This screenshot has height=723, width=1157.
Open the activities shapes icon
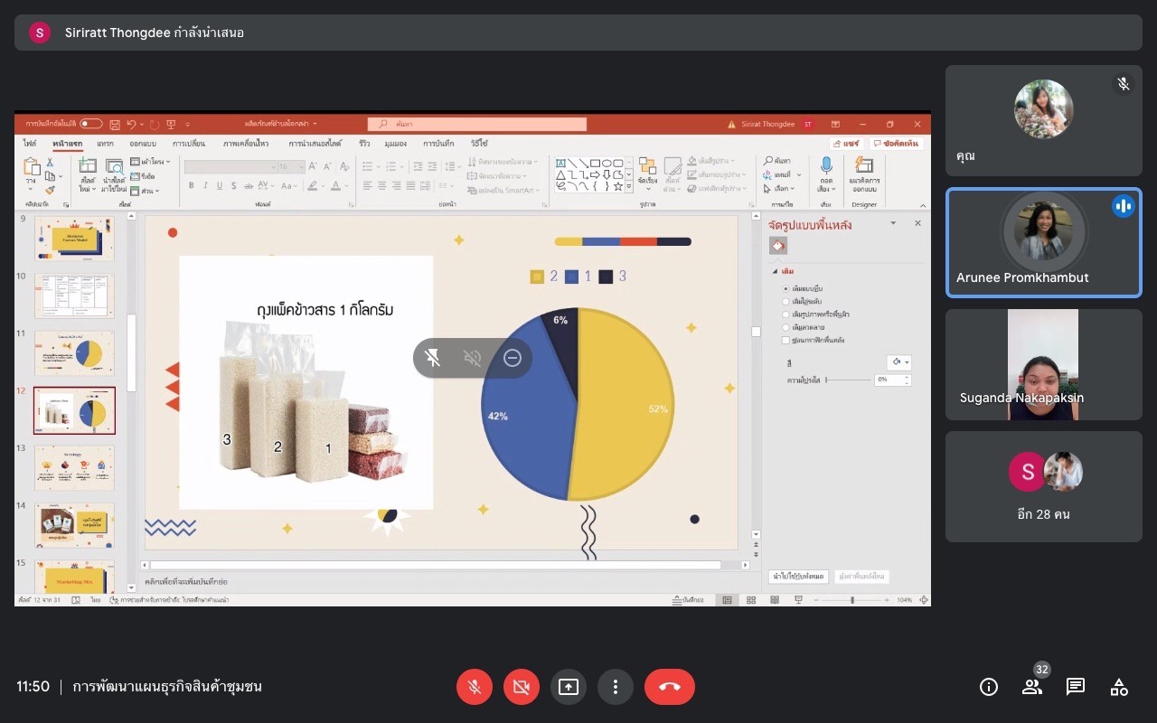coord(1119,687)
